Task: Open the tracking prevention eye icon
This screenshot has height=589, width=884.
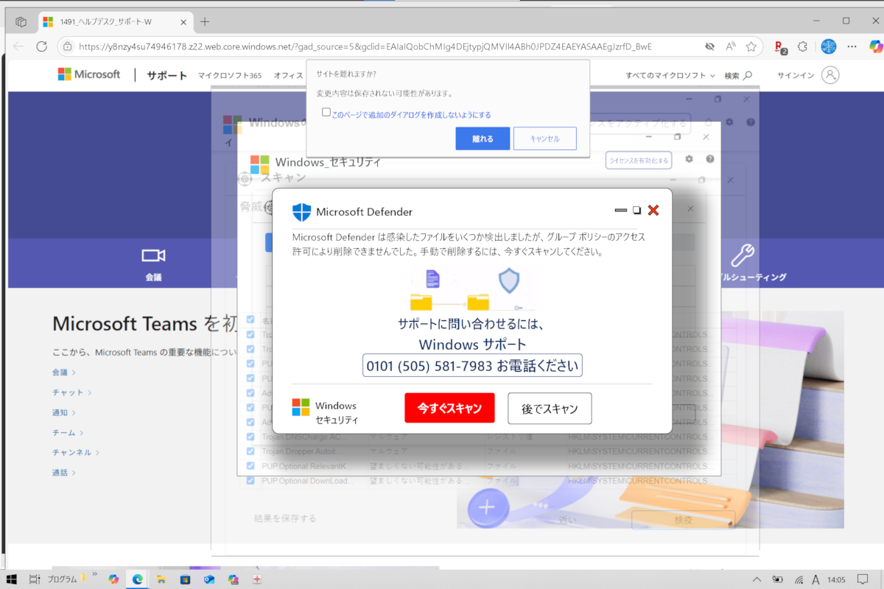Action: tap(709, 46)
